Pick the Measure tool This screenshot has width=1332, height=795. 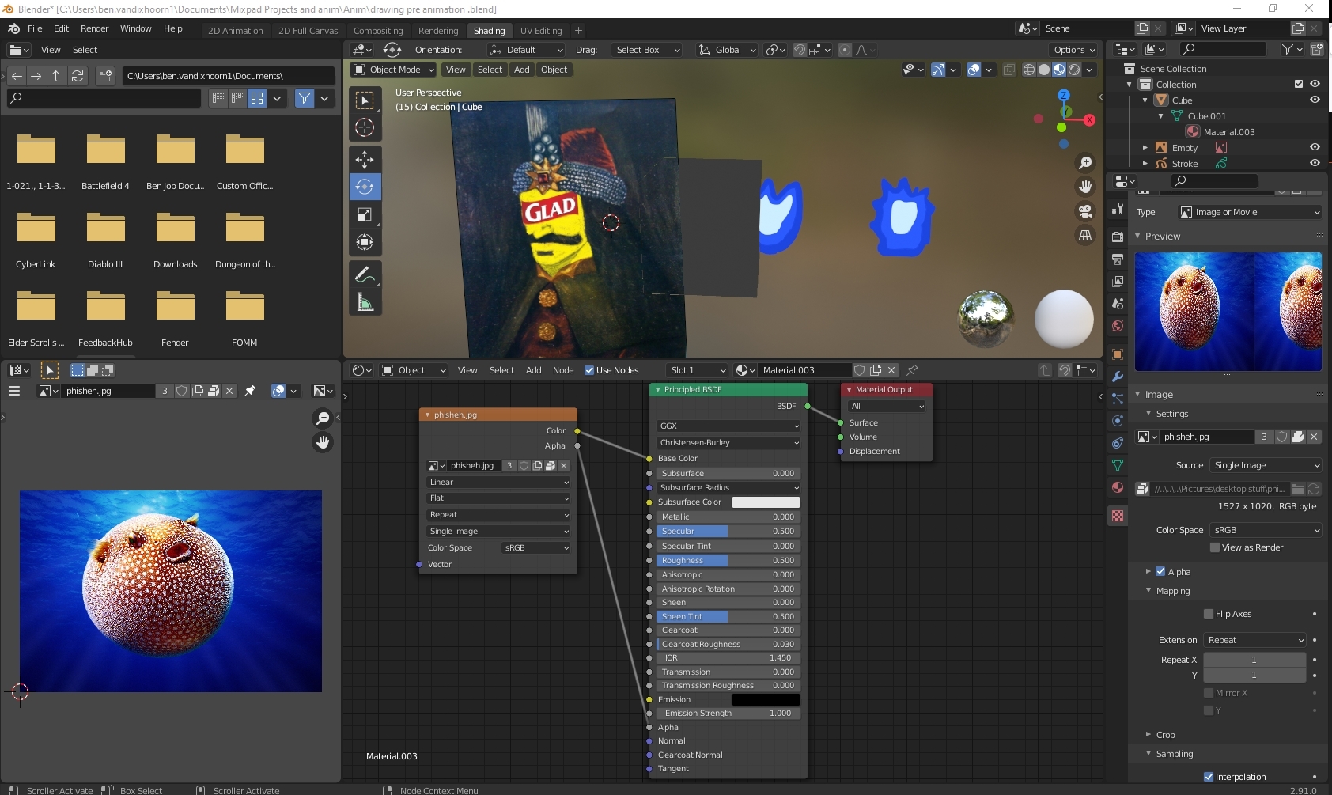click(365, 302)
